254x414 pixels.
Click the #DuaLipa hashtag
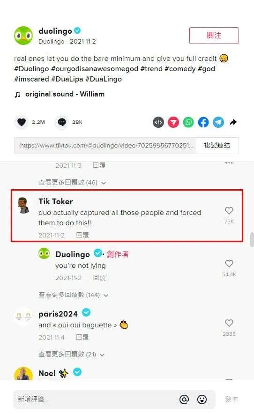tap(67, 79)
